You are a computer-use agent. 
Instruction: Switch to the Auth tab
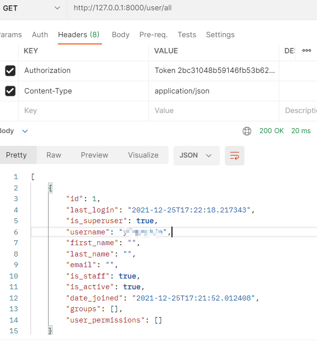(x=40, y=35)
